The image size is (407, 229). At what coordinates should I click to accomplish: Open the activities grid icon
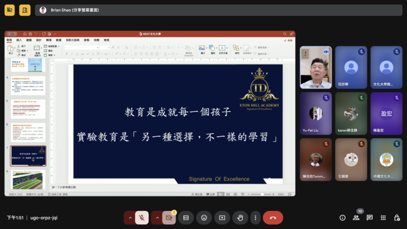383,217
